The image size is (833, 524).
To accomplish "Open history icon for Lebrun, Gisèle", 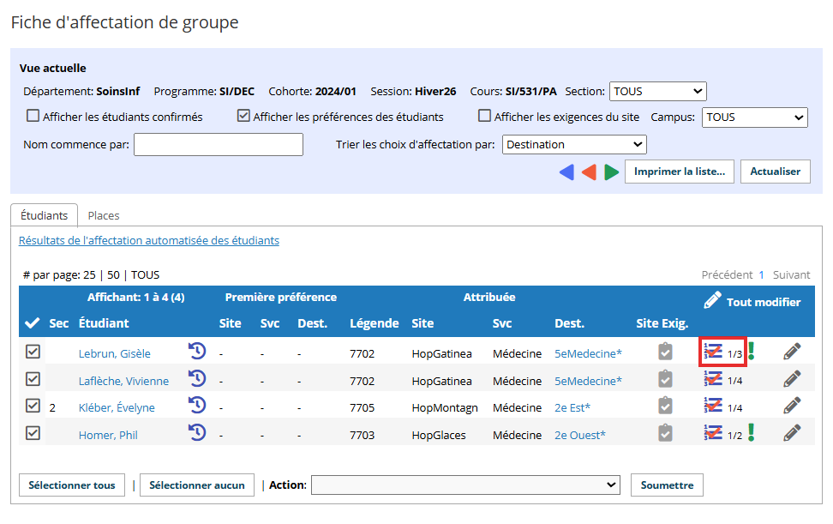I will click(x=197, y=351).
